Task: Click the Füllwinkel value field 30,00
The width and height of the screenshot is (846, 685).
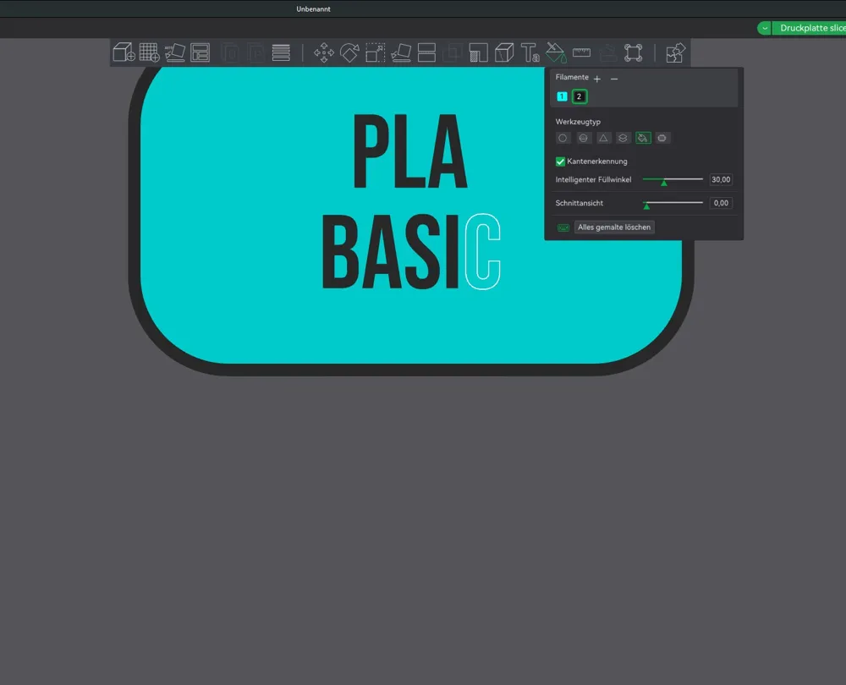Action: 721,179
